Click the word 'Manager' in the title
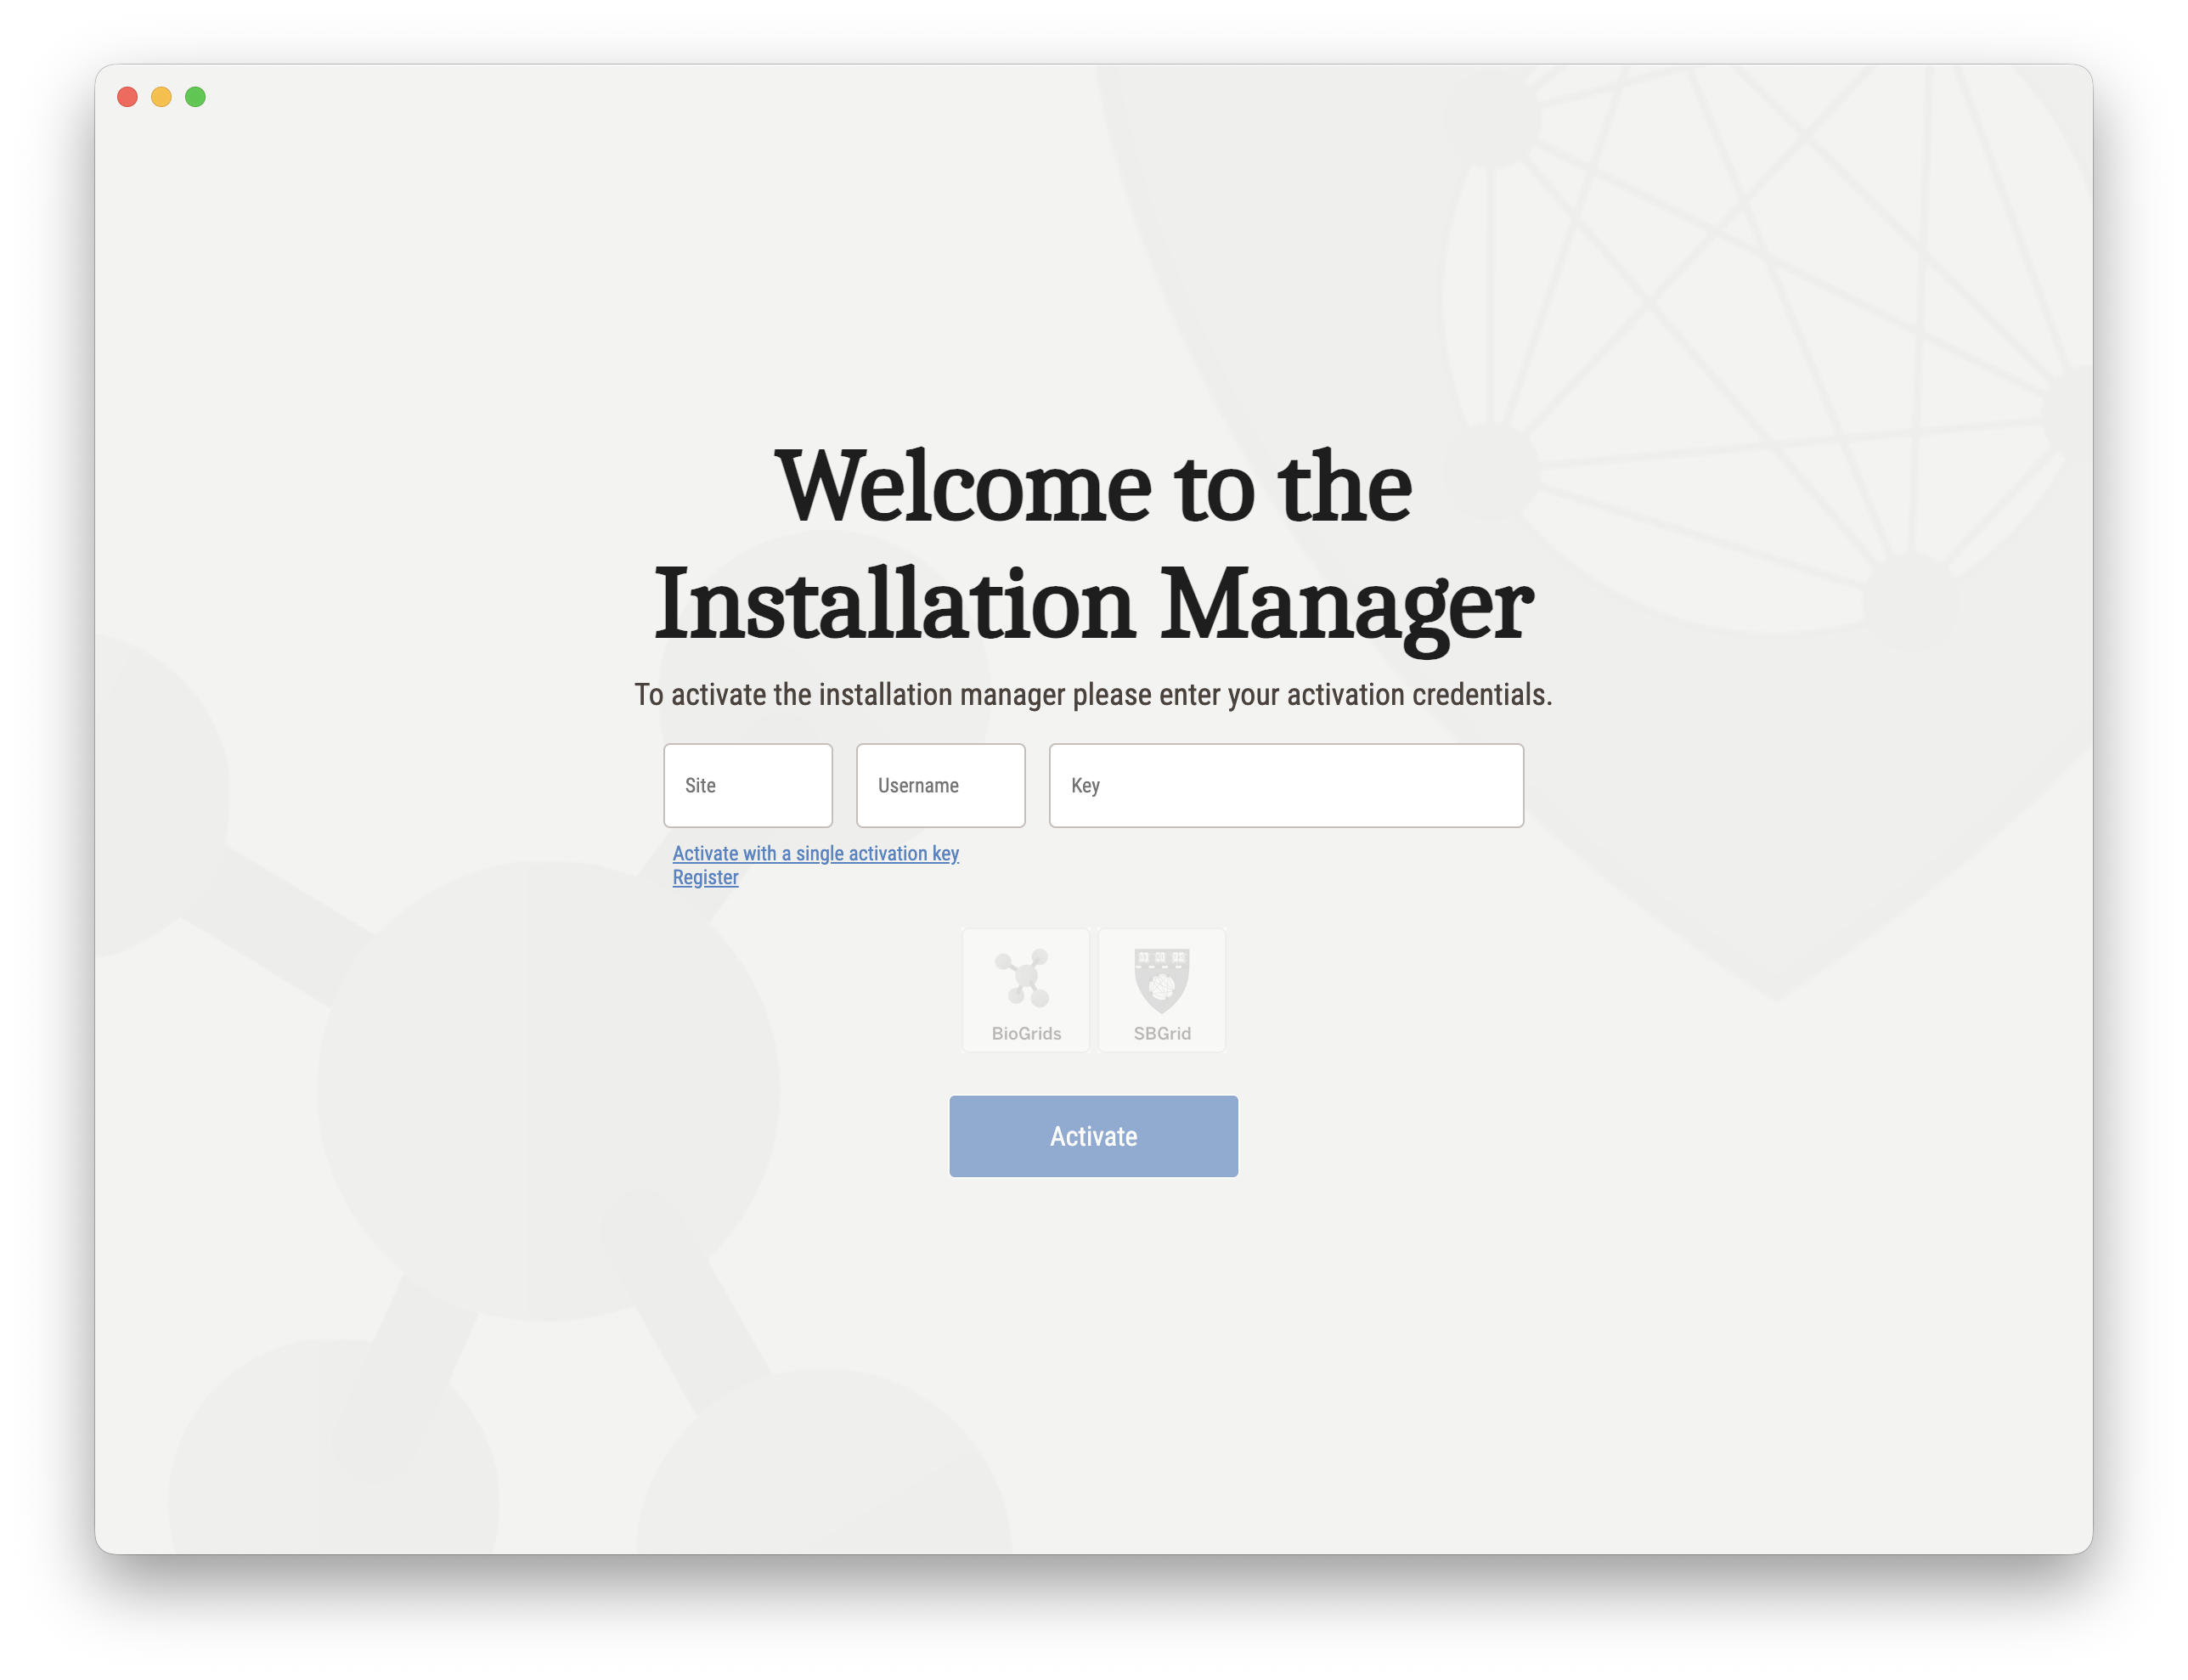The image size is (2188, 1680). (x=1345, y=604)
